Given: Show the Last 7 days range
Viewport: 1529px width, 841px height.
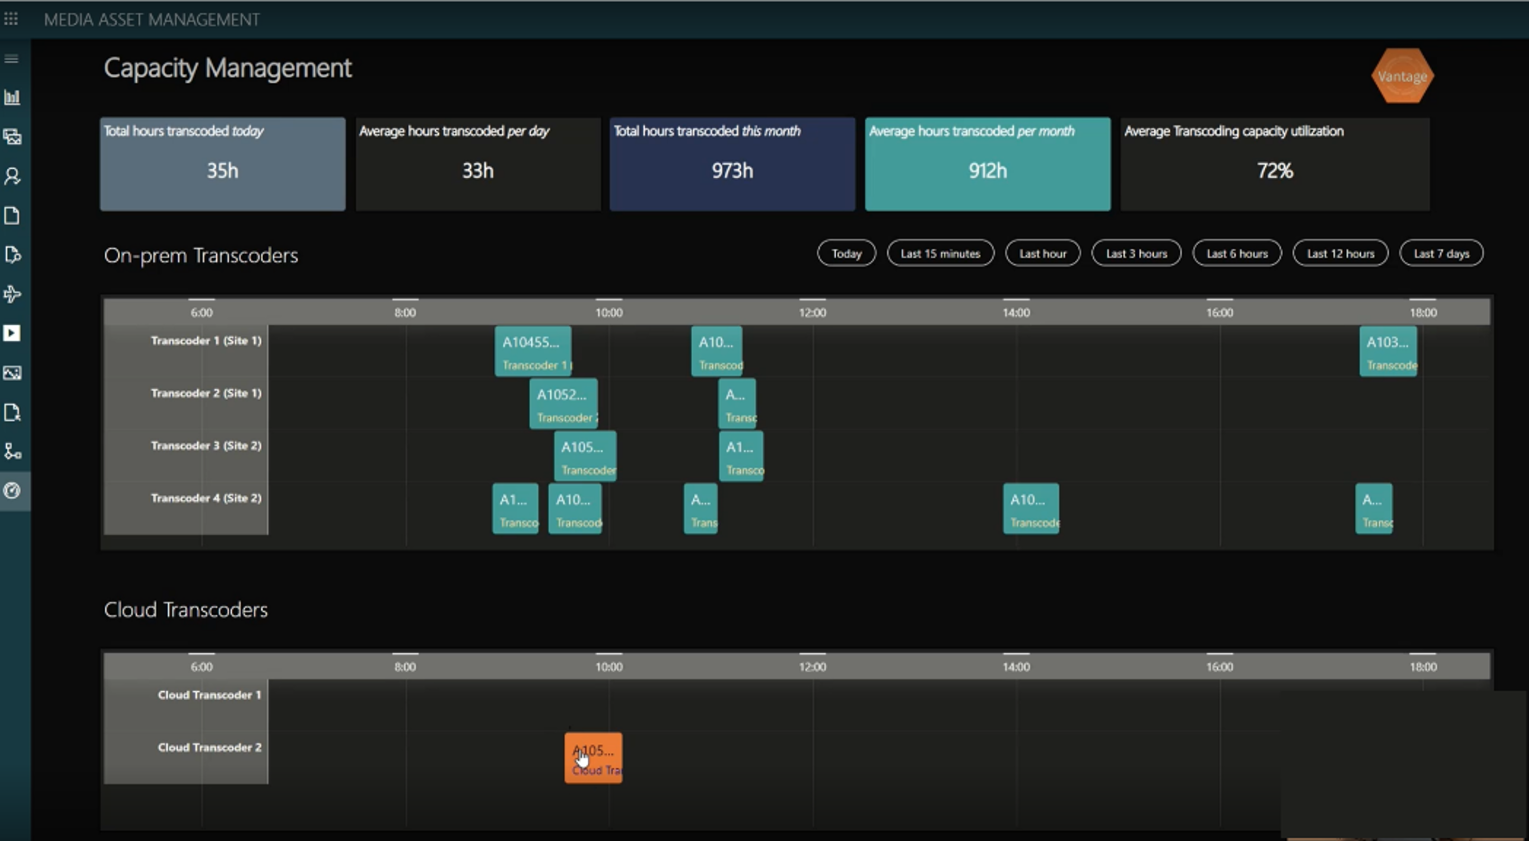Looking at the screenshot, I should 1441,253.
